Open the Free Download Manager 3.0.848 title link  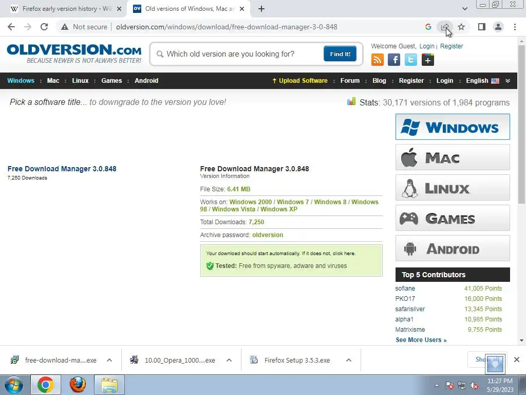coord(62,169)
